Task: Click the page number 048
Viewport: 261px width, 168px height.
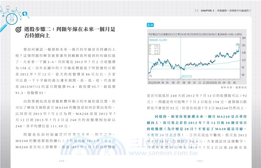Action: click(62, 161)
